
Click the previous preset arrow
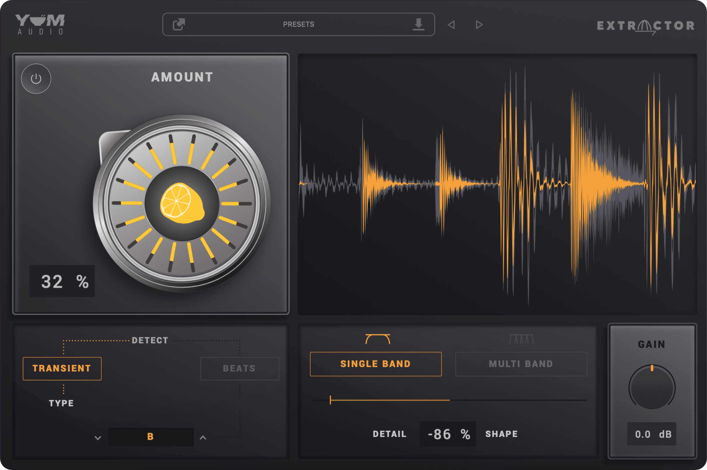452,24
